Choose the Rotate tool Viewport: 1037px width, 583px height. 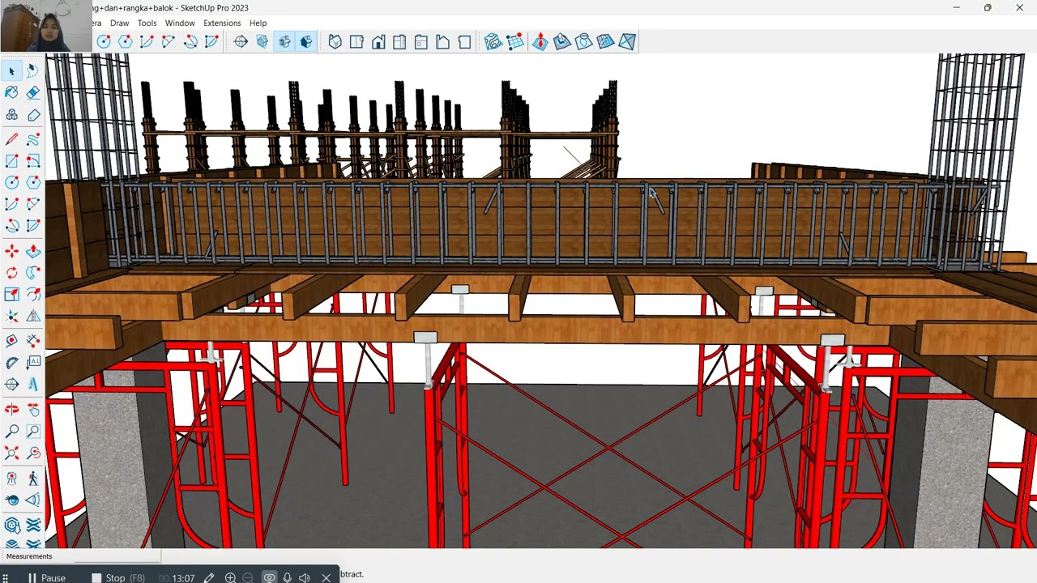(12, 273)
